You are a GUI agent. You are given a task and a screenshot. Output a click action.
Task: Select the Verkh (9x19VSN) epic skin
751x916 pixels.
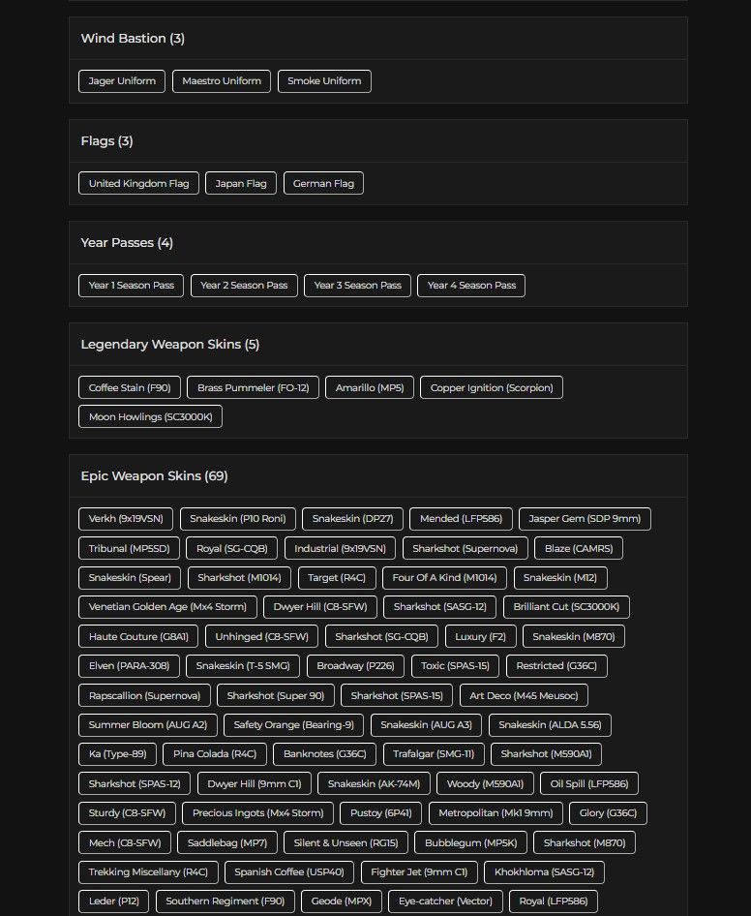tap(126, 519)
